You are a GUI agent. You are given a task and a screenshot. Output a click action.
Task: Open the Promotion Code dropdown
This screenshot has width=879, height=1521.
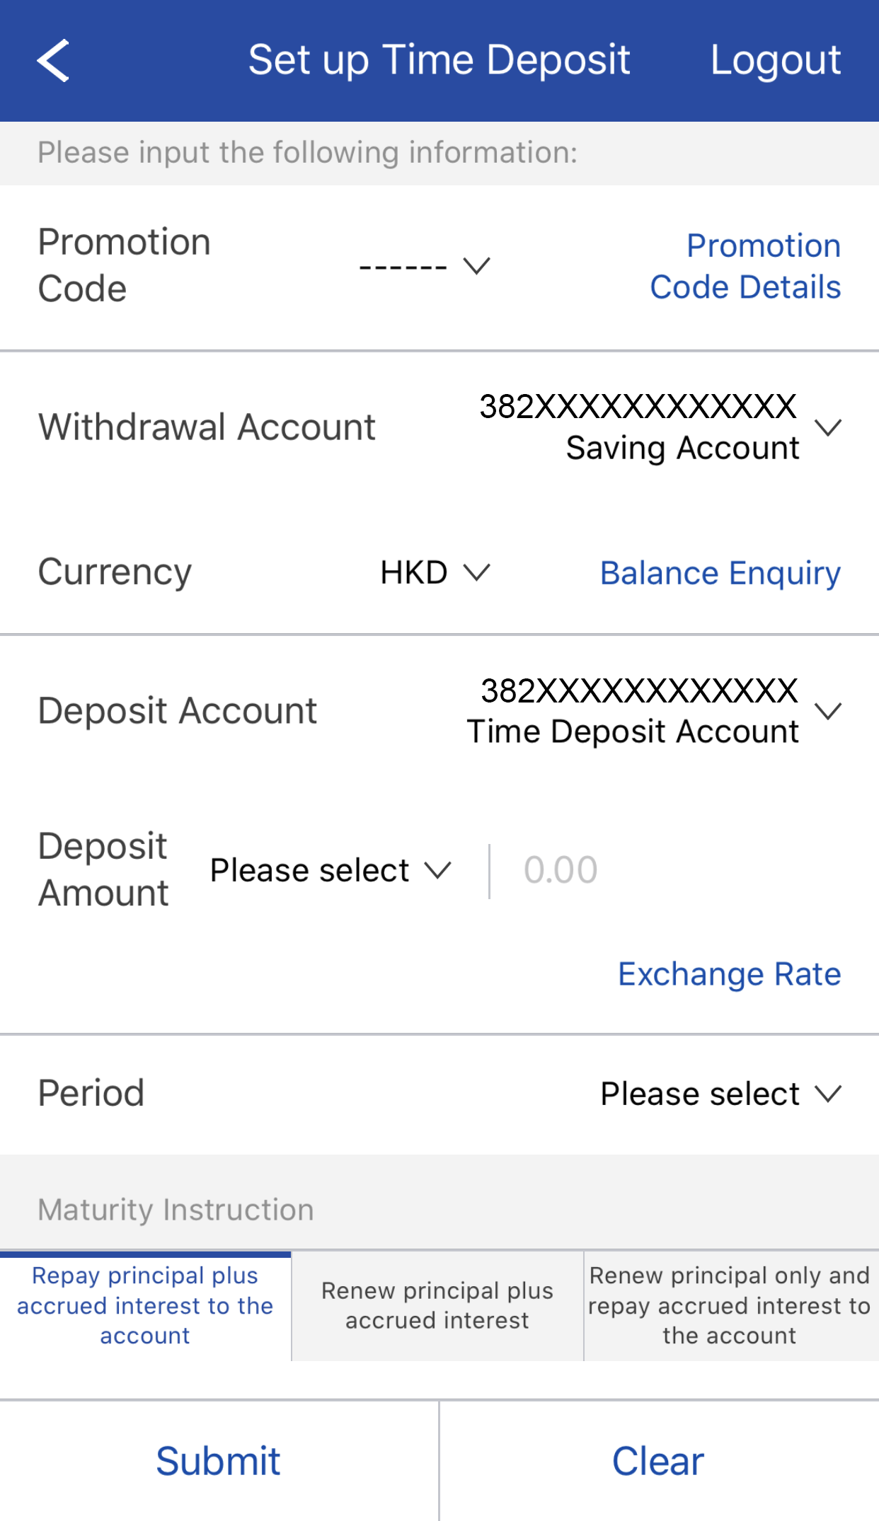pos(424,266)
